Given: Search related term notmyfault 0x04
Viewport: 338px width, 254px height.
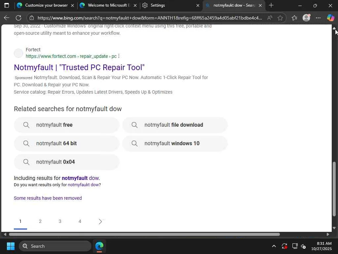Looking at the screenshot, I should point(66,162).
